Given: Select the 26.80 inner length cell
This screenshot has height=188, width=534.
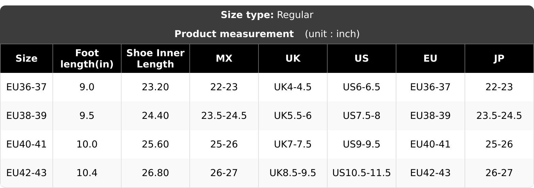Looking at the screenshot, I should coord(155,173).
